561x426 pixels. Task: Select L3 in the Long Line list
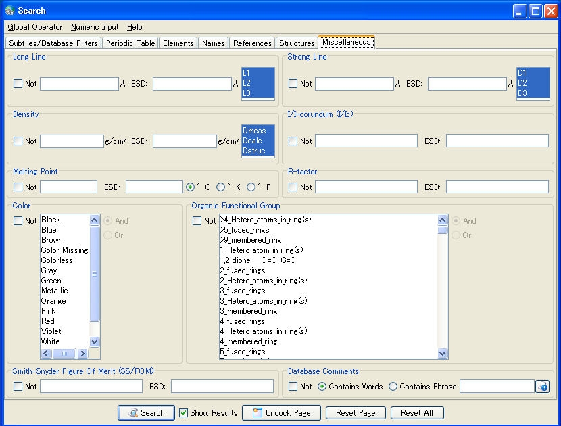258,93
